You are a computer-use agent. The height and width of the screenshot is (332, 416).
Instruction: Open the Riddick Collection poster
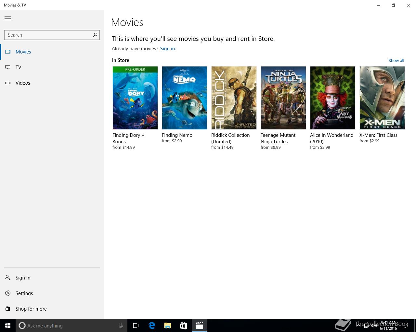coord(234,98)
